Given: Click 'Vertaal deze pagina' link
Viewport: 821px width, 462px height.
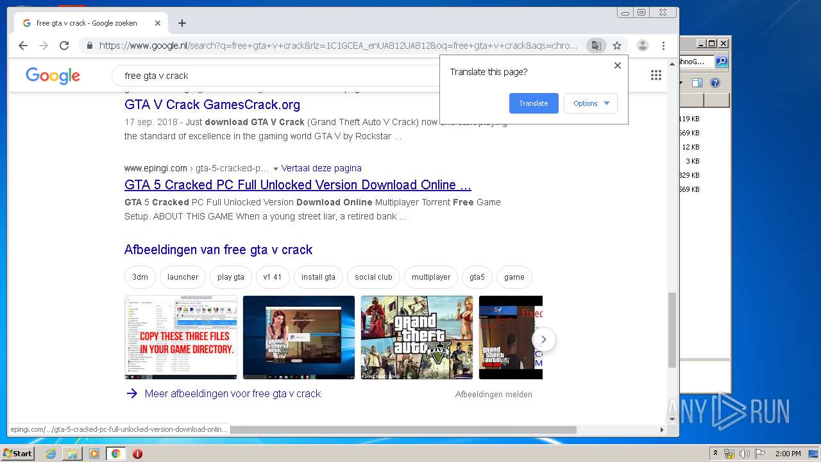Looking at the screenshot, I should click(x=321, y=168).
